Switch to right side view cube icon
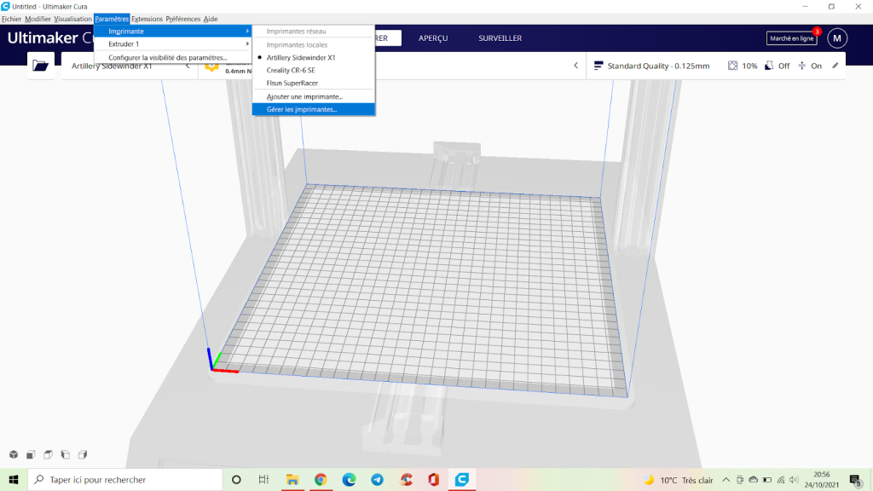This screenshot has height=491, width=873. (83, 455)
